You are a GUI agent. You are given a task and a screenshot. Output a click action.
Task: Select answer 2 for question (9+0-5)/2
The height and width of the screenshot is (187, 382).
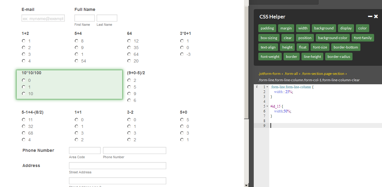129,80
